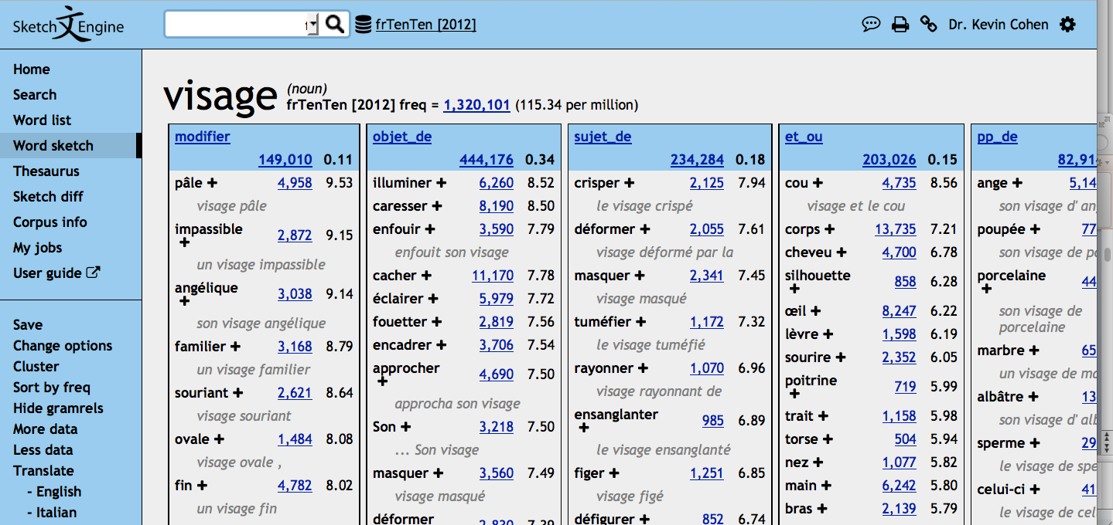This screenshot has width=1113, height=525.
Task: Open Thesaurus in the sidebar
Action: (46, 171)
